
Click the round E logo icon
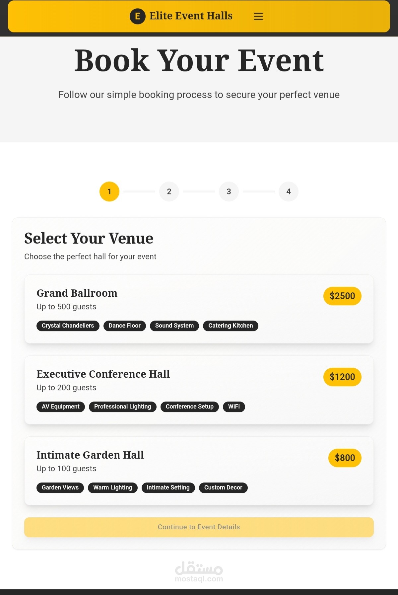click(x=138, y=16)
